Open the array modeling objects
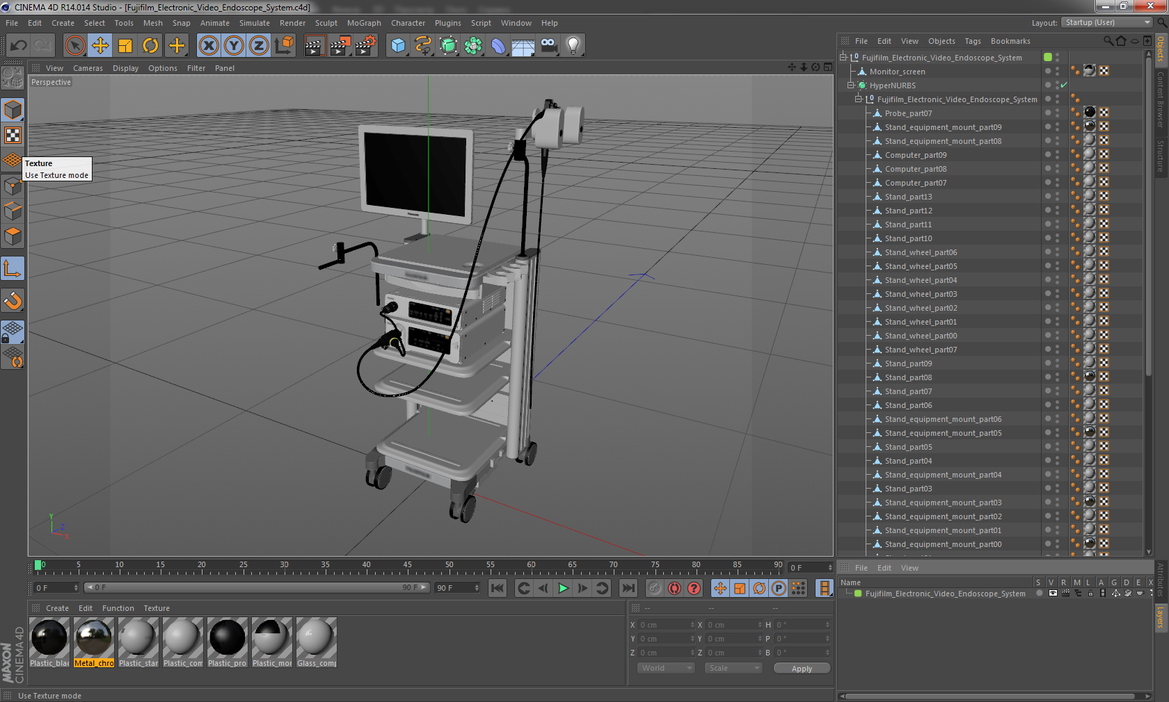Screen dimensions: 1169x702 pos(474,46)
